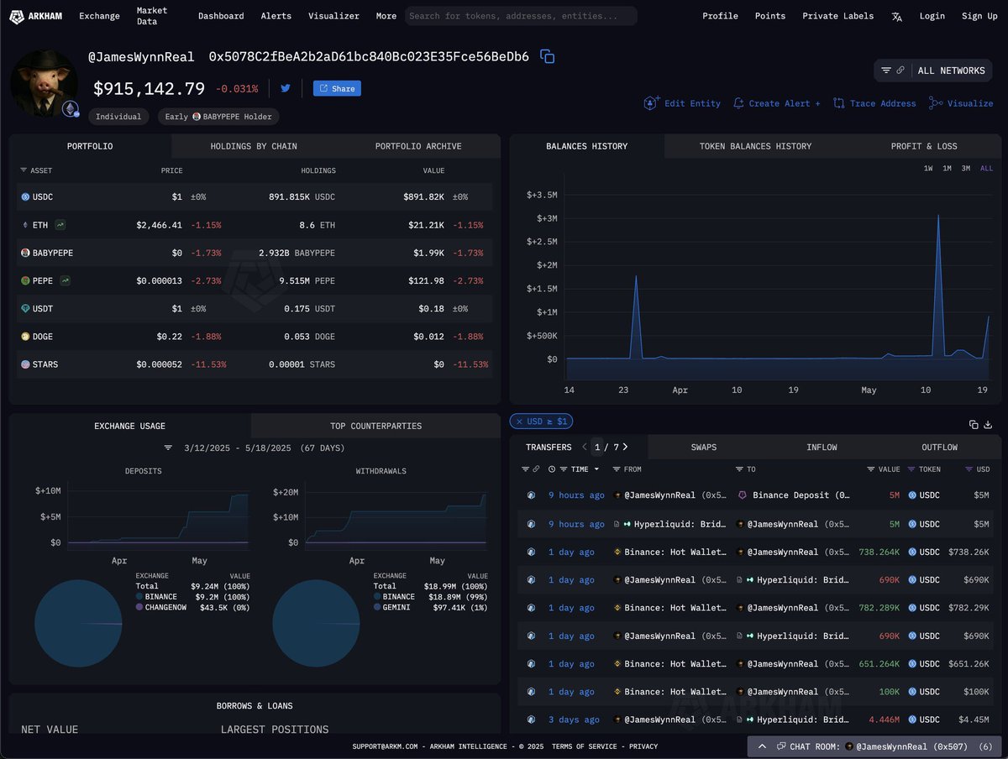Open exchange usage date range filter icon

coord(168,448)
